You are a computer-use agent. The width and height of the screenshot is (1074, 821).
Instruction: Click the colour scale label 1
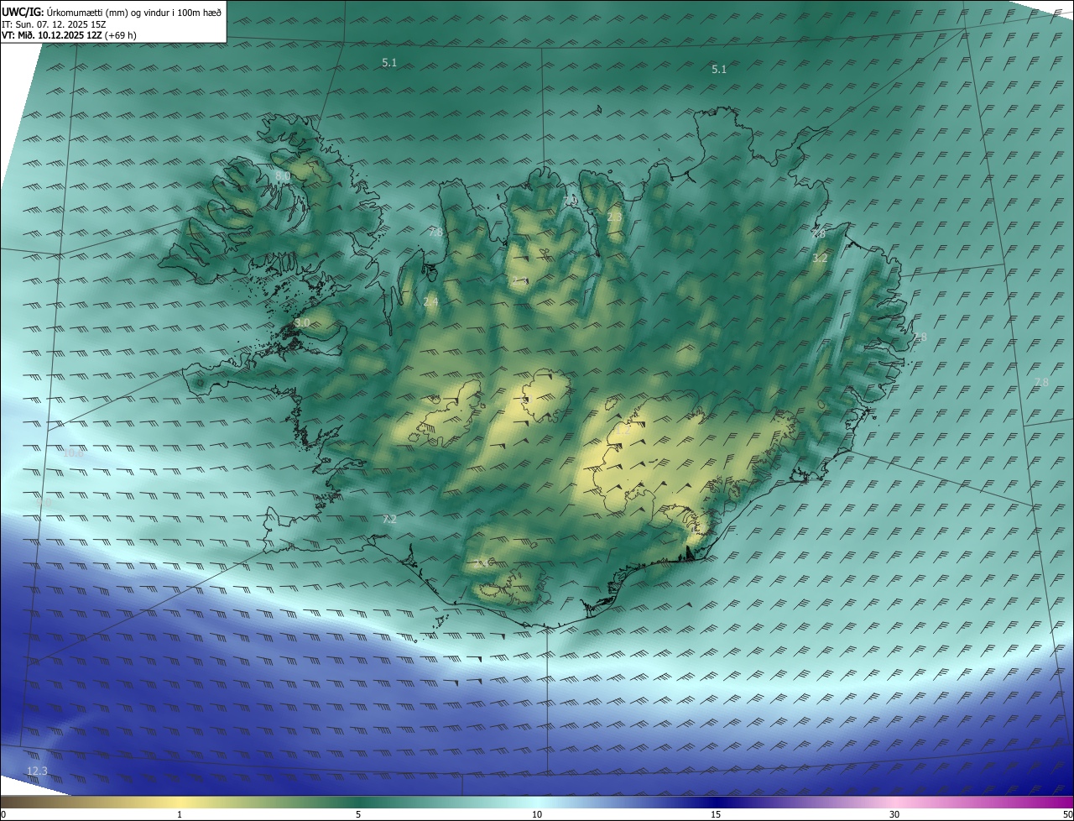(x=180, y=814)
